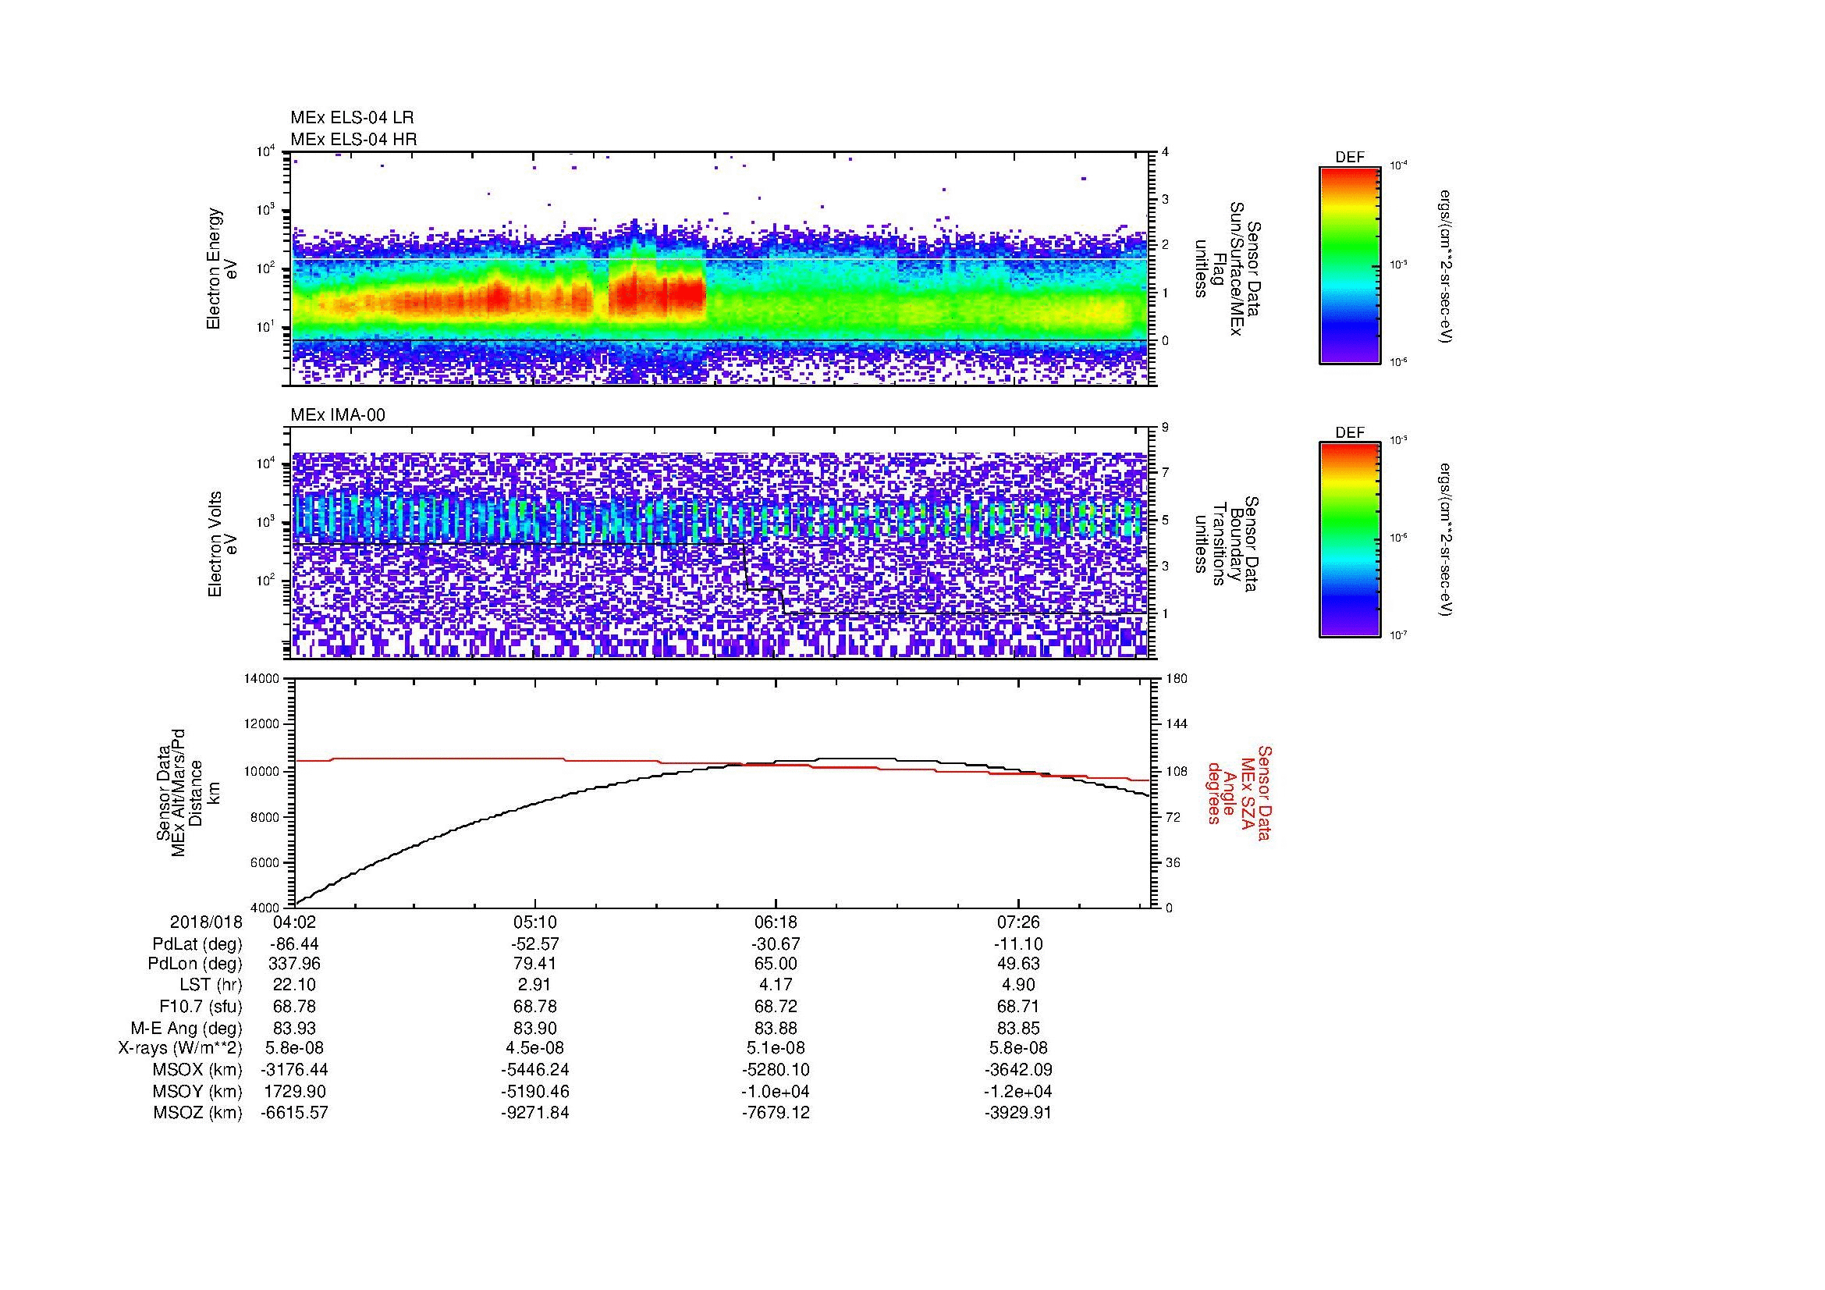Click the MSOZ value -6615.57
Viewport: 1825px width, 1290px height.
[x=295, y=1113]
